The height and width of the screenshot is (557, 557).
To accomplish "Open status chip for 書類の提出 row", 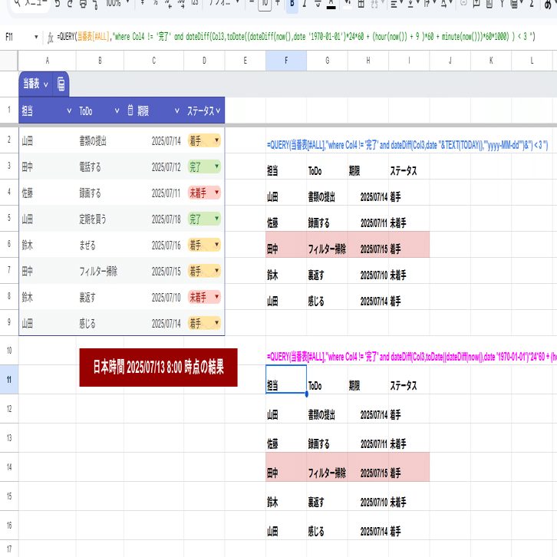I will click(x=204, y=140).
